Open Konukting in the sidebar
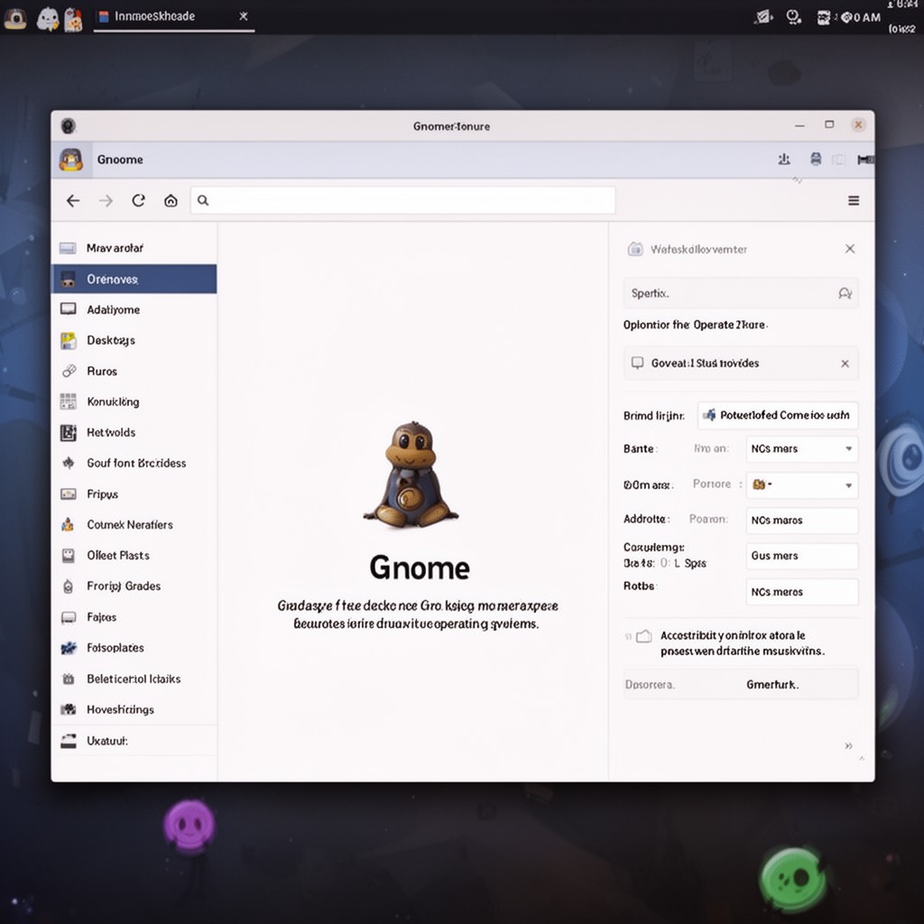924x924 pixels. coord(134,402)
